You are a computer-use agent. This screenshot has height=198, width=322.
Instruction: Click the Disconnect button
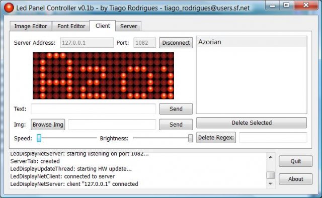(x=176, y=43)
